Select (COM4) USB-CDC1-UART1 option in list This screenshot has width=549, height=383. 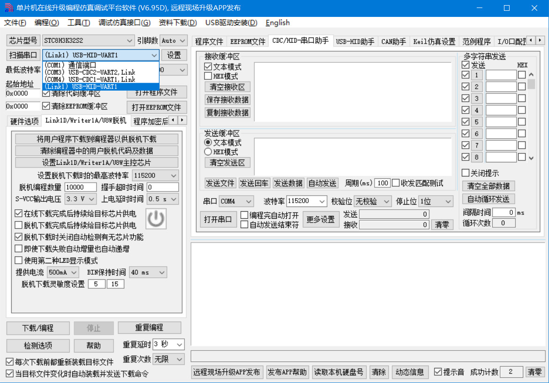(101, 79)
